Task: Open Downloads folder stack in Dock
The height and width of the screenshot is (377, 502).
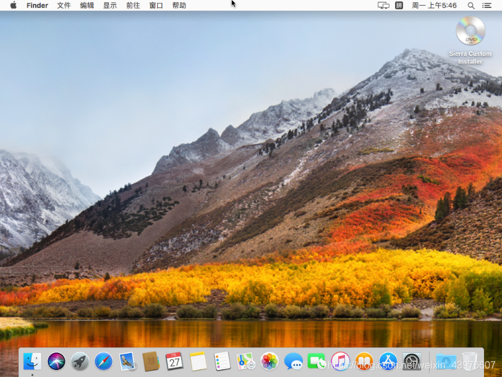Action: pos(446,362)
